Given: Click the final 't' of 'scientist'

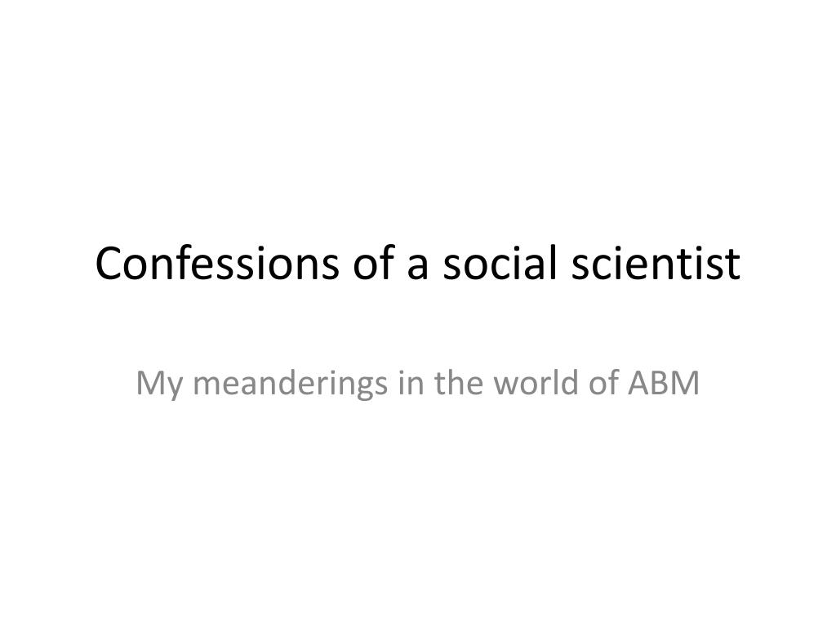Looking at the screenshot, I should coord(734,266).
